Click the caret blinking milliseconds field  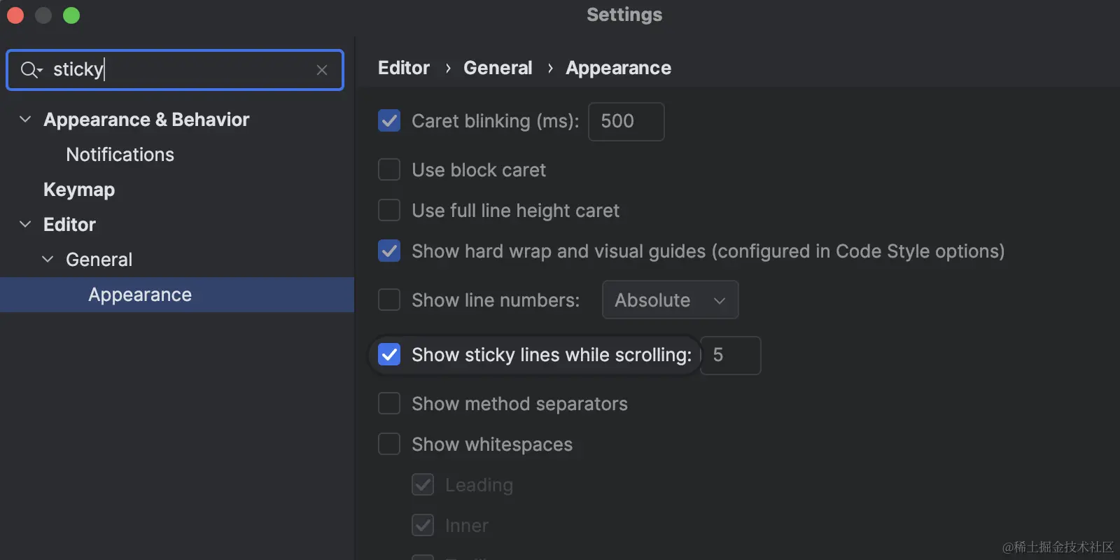(626, 121)
